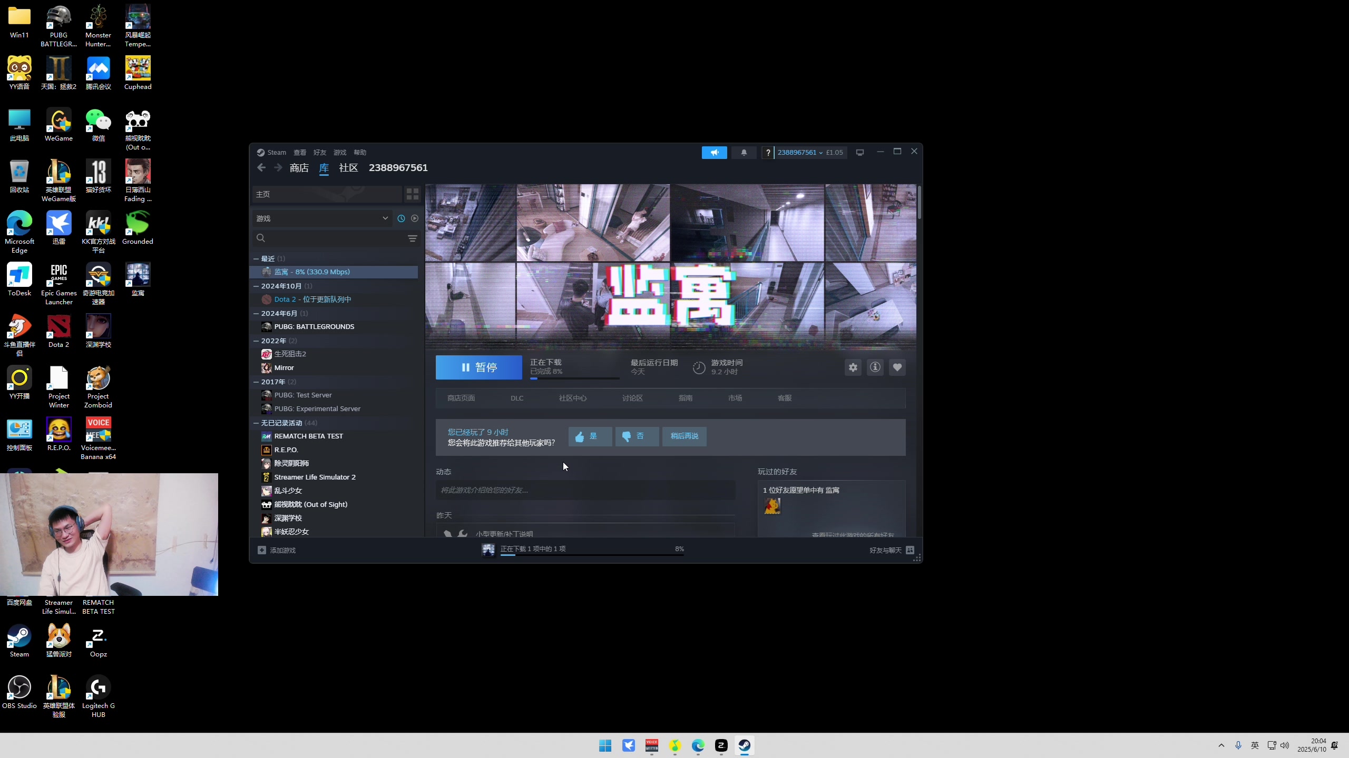Select 监寓 downloading entry in library
The image size is (1349, 758).
pyautogui.click(x=334, y=272)
